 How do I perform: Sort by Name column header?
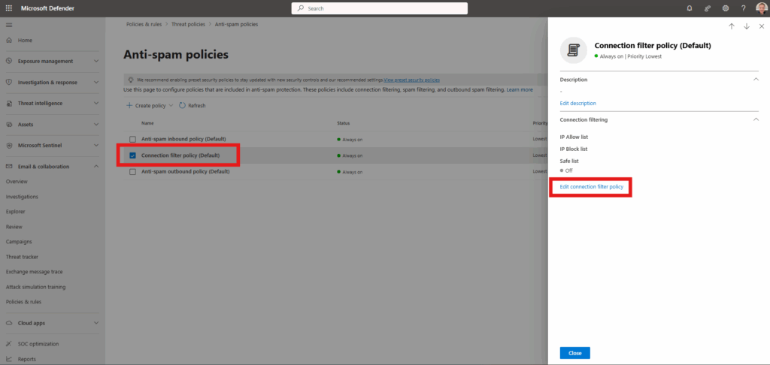pos(147,123)
